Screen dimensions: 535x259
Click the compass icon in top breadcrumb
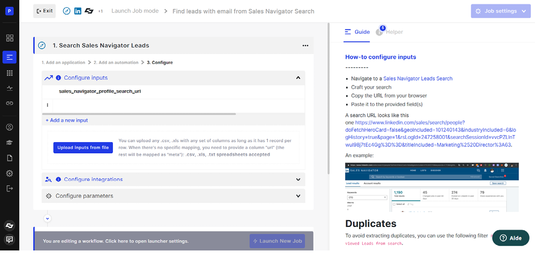(67, 11)
